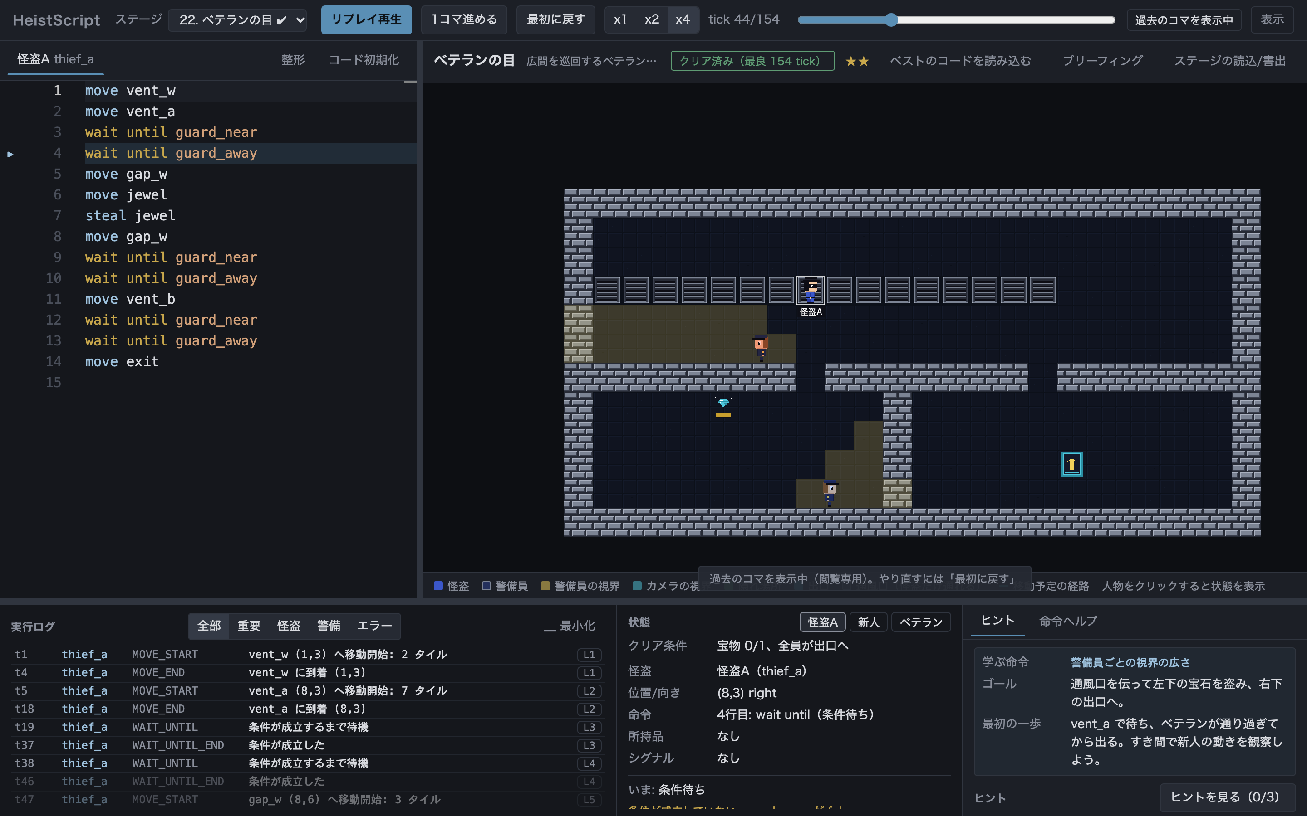Viewport: 1307px width, 816px height.
Task: Select the 怪盗A thief_a editor tab
Action: point(56,59)
